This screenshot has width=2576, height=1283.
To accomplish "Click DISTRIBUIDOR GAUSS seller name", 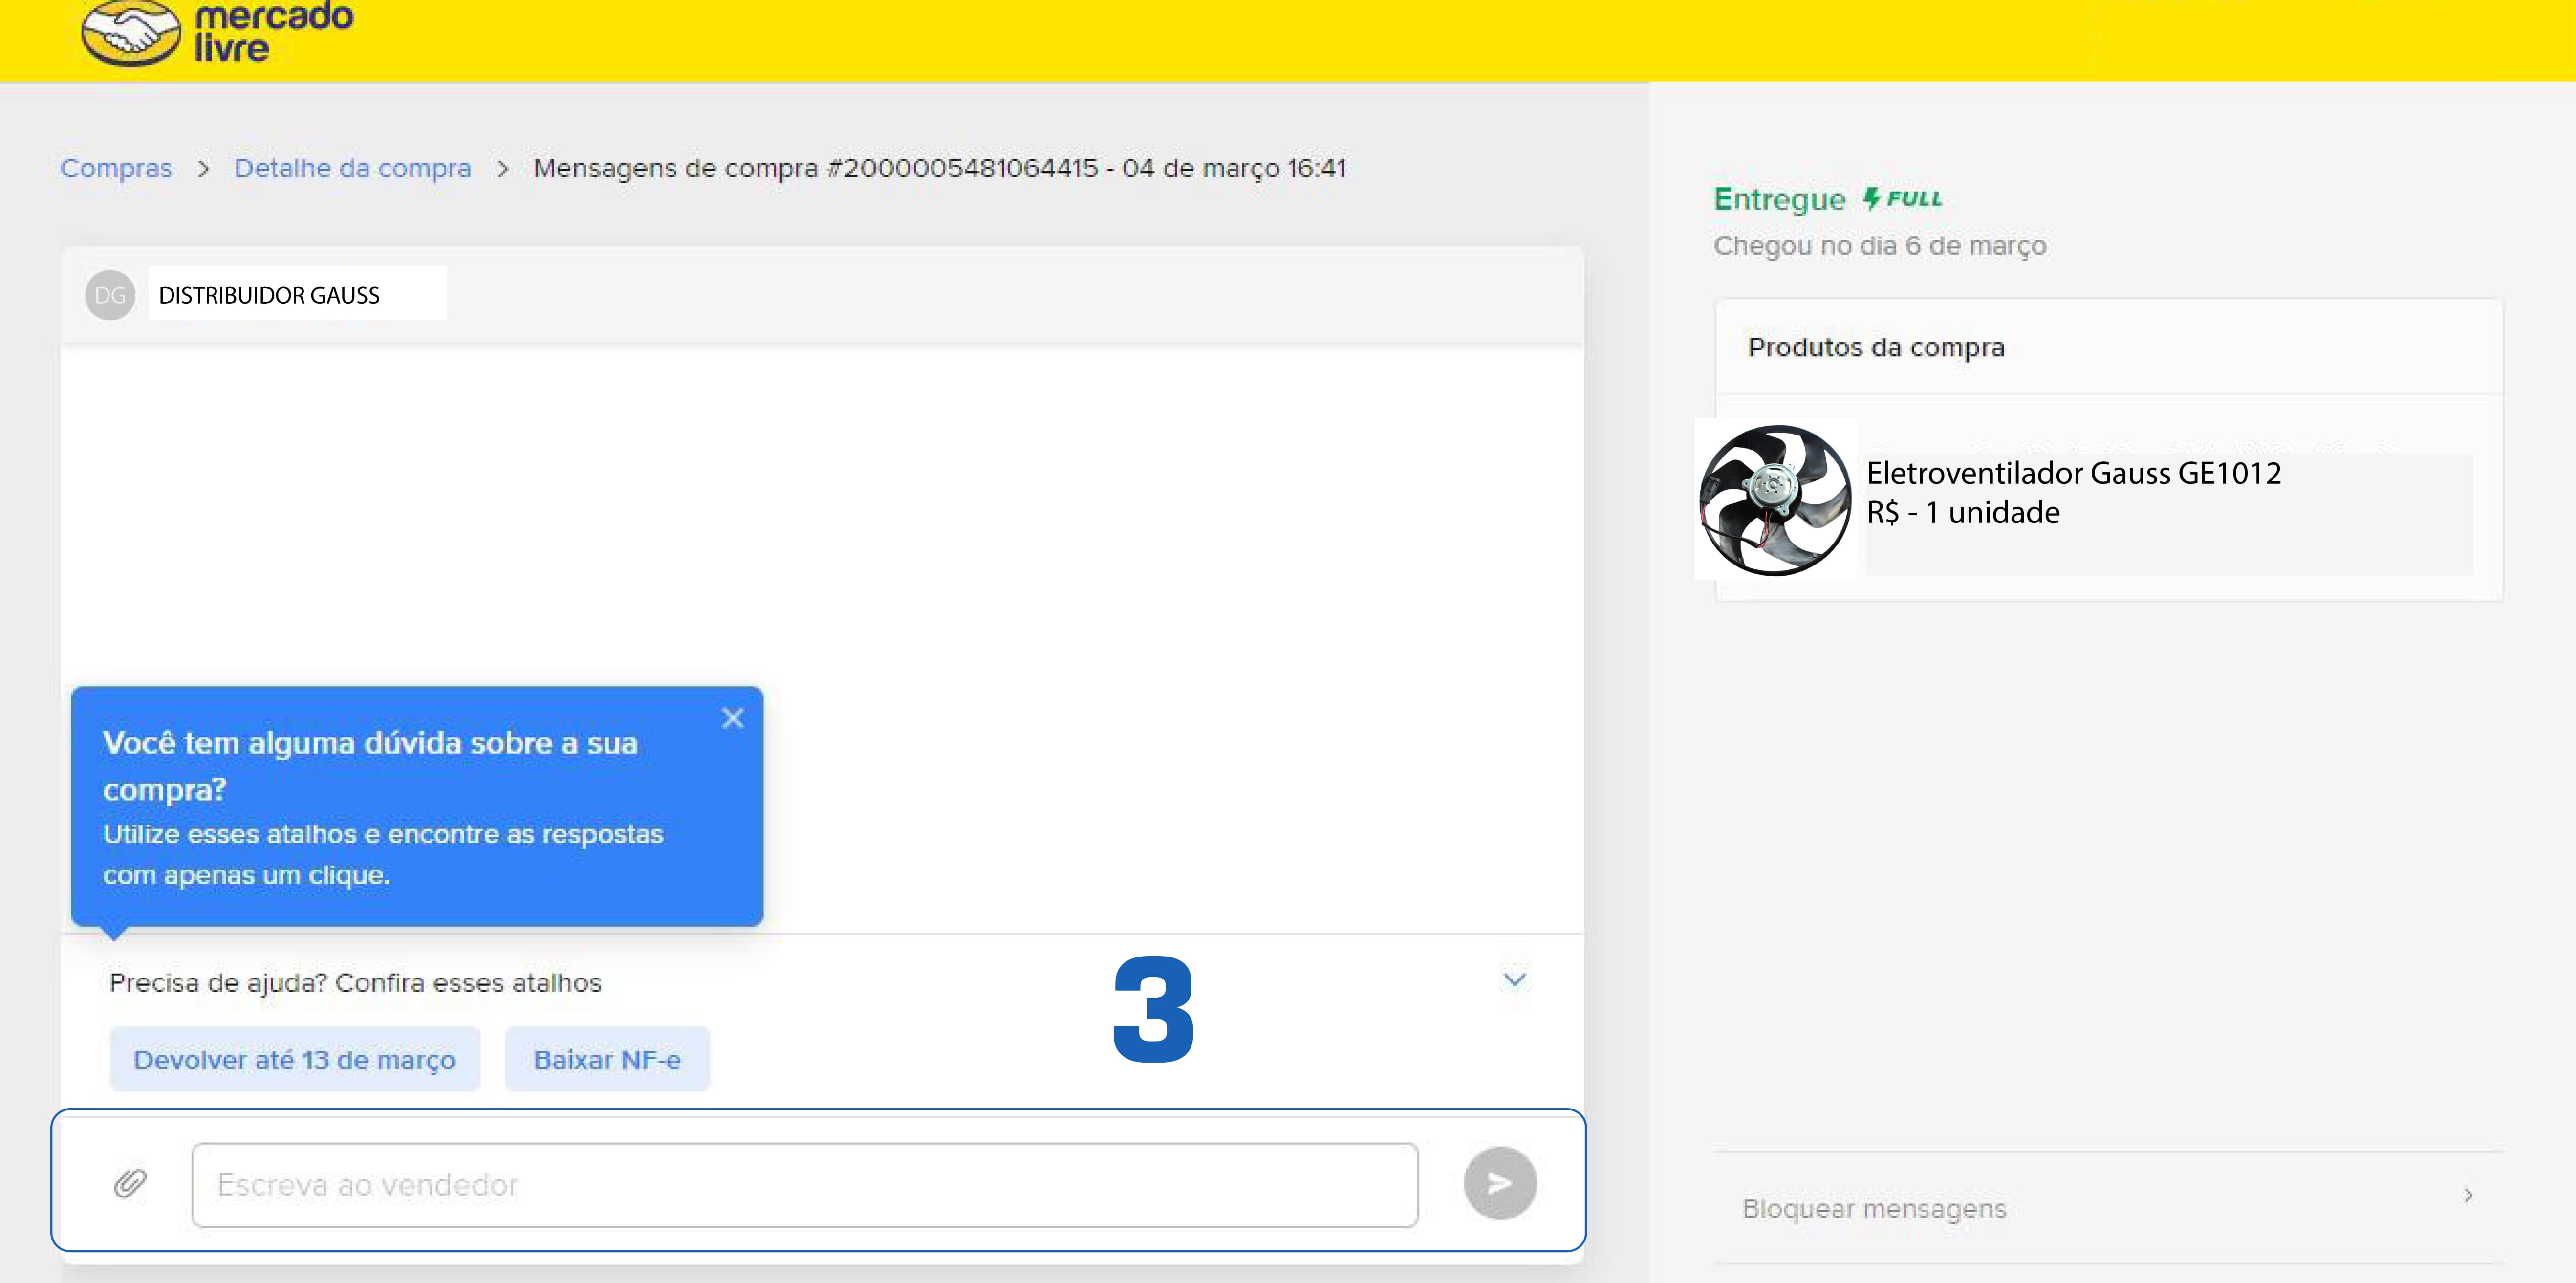I will 269,295.
